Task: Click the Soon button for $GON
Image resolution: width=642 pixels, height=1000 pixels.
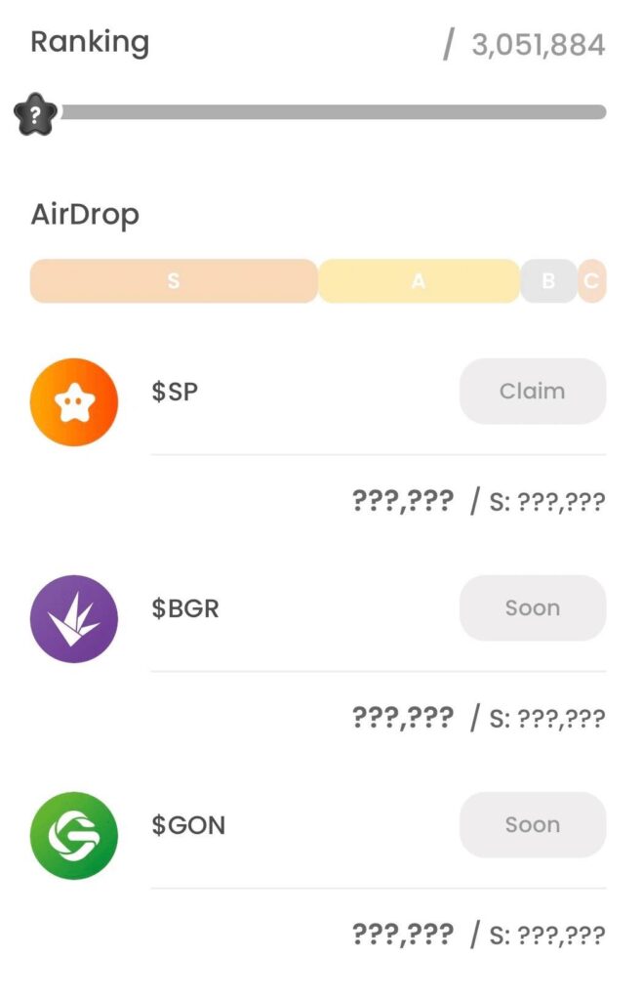Action: coord(533,824)
